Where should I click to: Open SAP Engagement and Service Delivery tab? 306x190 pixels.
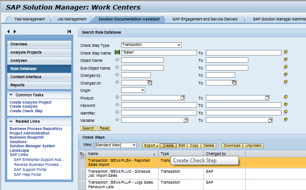click(205, 19)
